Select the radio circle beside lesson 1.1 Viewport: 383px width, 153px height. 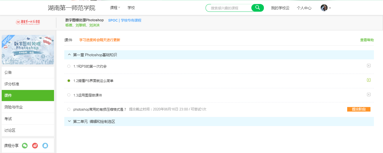tap(69, 66)
